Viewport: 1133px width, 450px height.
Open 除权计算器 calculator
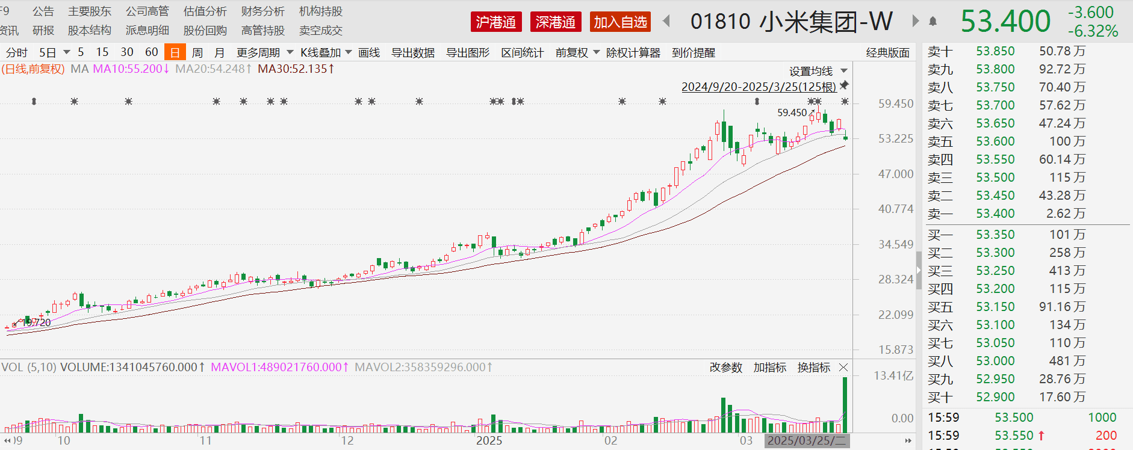(633, 52)
